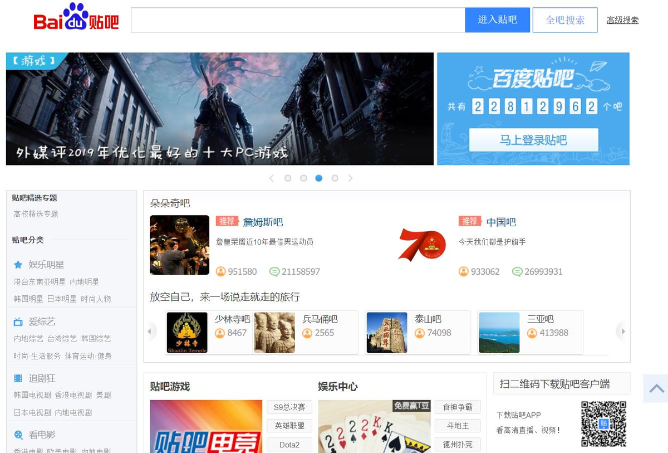Click the 斗地主 tag

click(458, 426)
